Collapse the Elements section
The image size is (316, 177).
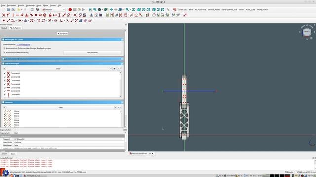click(122, 102)
